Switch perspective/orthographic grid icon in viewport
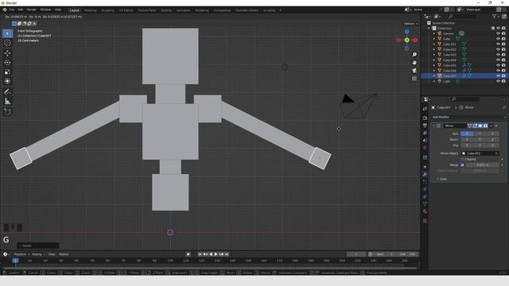This screenshot has height=286, width=509. [414, 79]
